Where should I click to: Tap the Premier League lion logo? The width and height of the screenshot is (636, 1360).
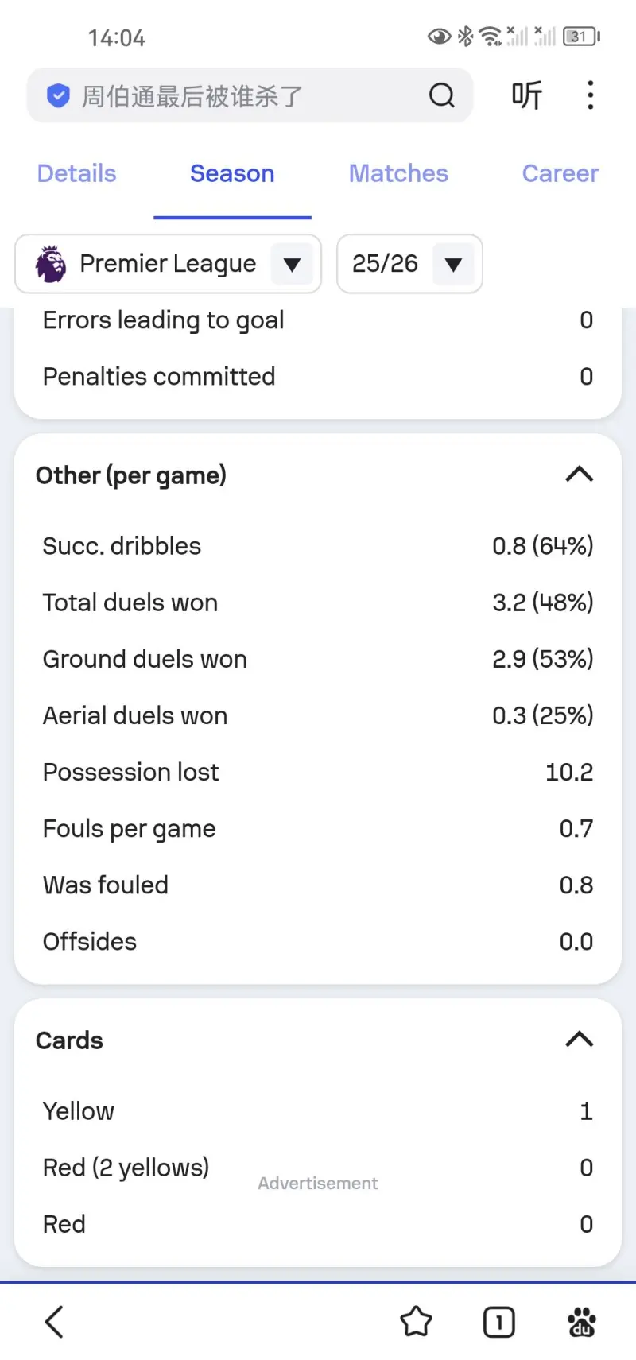pos(51,264)
